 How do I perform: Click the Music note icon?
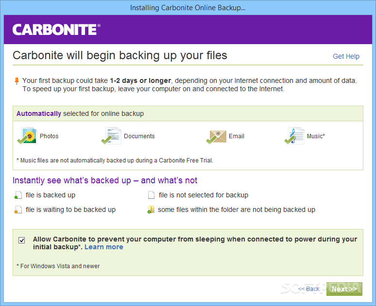tap(294, 136)
